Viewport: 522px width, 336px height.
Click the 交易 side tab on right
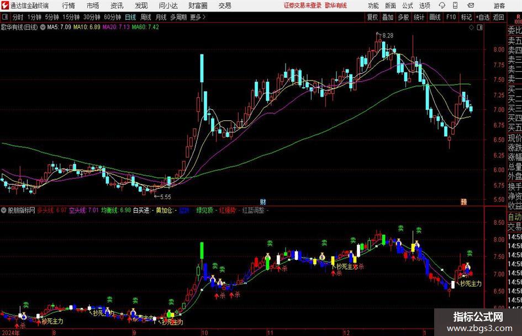coord(514,227)
